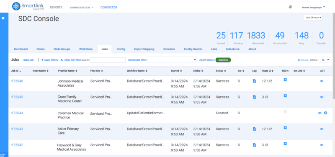View details of job 972045 via eye icon
This screenshot has height=157, width=335.
click(322, 97)
